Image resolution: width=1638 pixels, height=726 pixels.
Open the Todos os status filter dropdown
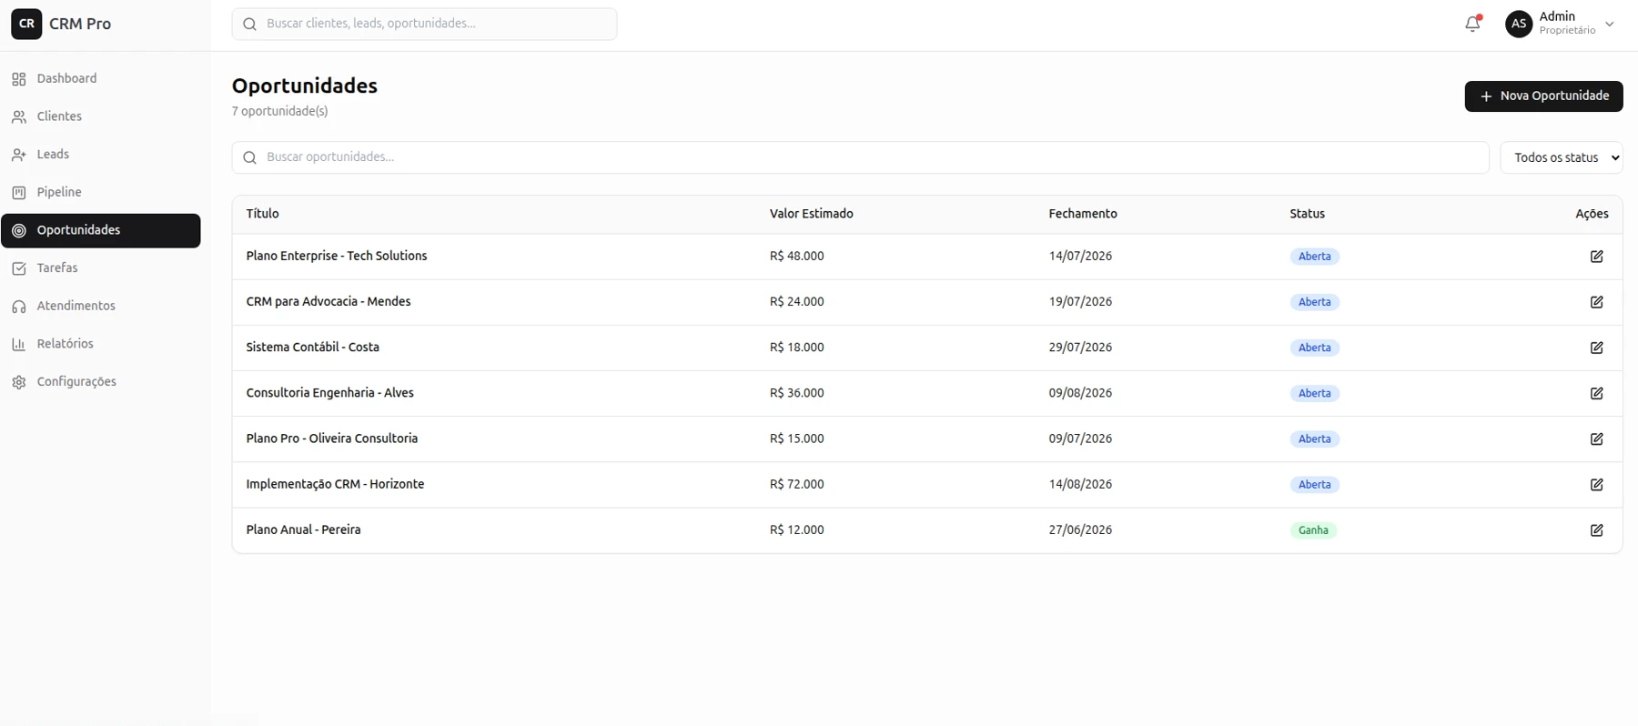pyautogui.click(x=1562, y=157)
